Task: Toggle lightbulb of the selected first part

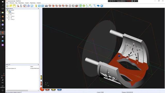Action: coord(8,12)
